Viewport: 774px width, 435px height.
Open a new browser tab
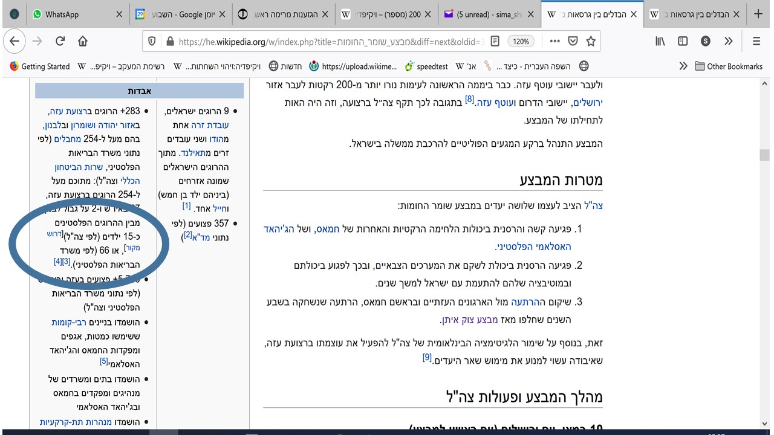pyautogui.click(x=758, y=14)
